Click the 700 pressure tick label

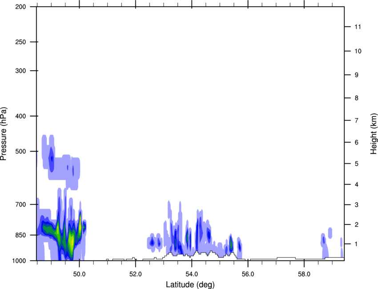pos(20,205)
